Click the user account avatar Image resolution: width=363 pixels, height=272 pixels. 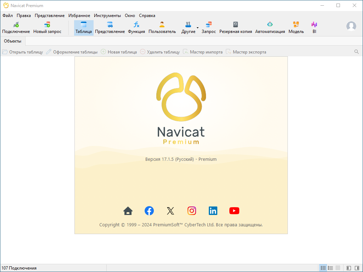coord(351,26)
